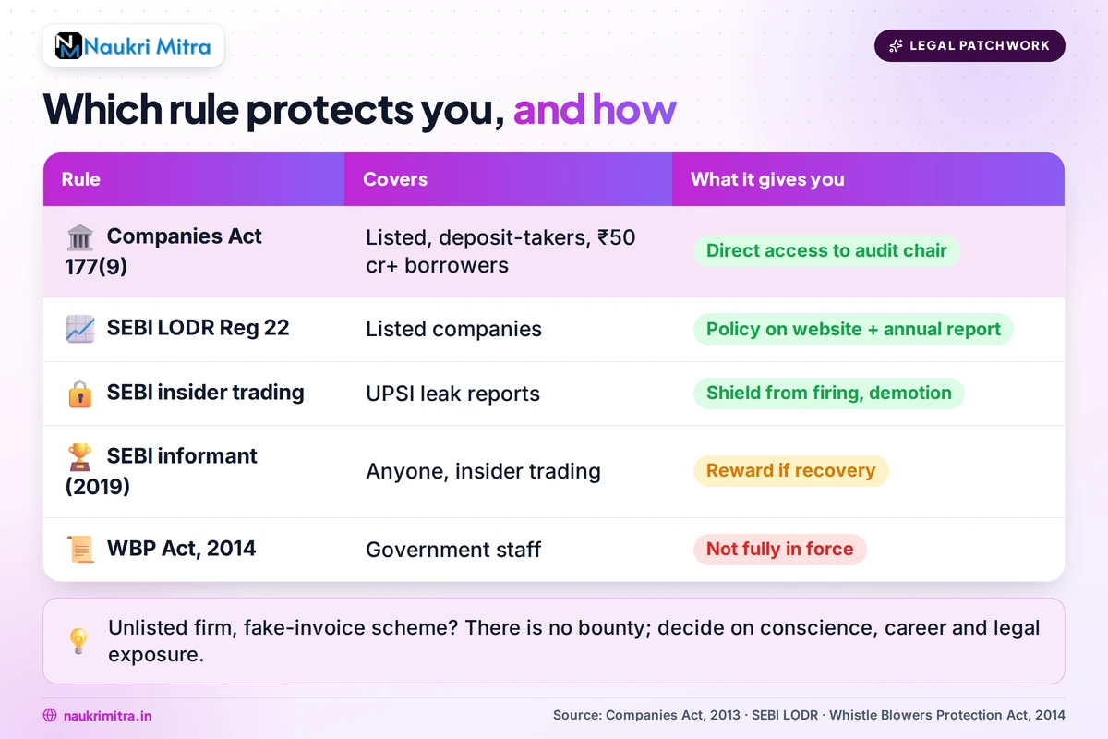Click the orange Reward if recovery pill
The width and height of the screenshot is (1108, 739).
click(x=790, y=471)
